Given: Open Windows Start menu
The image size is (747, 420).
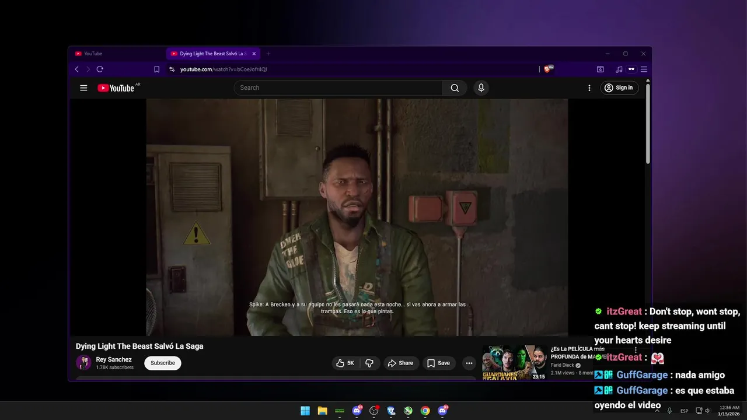Looking at the screenshot, I should coord(305,411).
